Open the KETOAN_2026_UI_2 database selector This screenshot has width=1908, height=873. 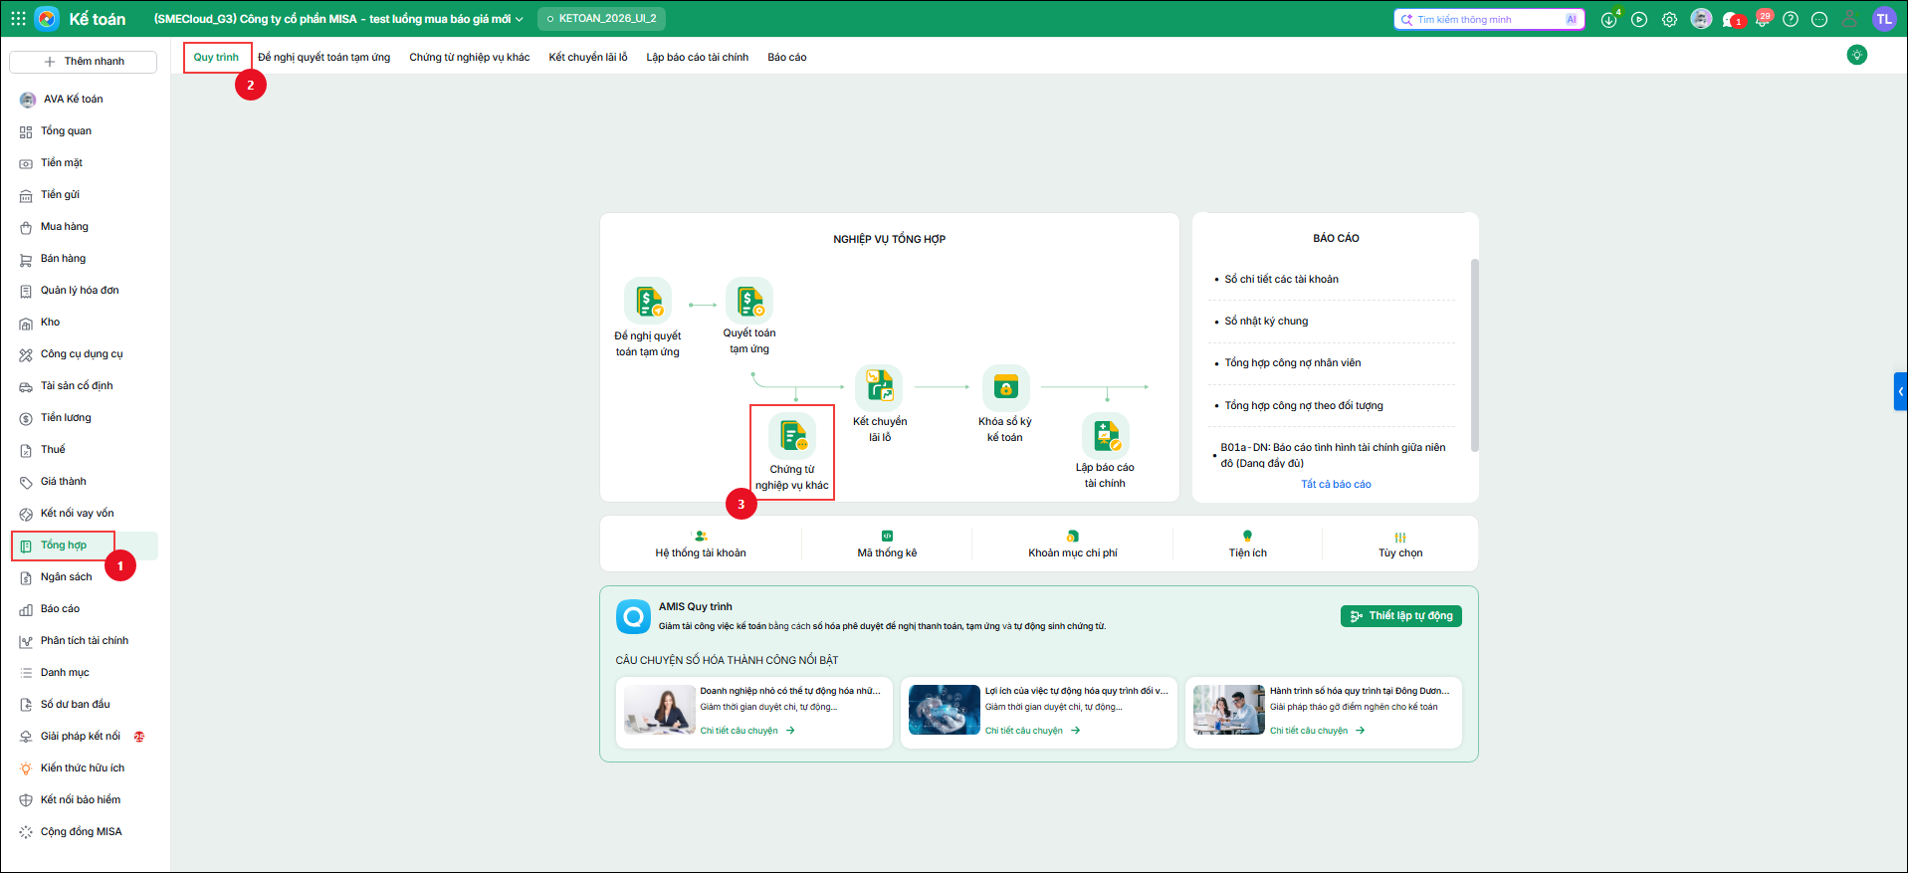coord(601,19)
